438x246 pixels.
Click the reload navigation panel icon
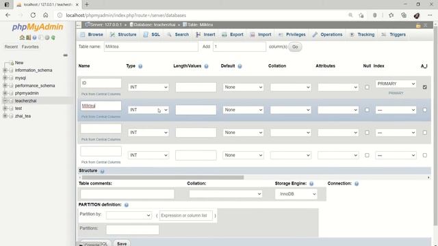pos(53,38)
